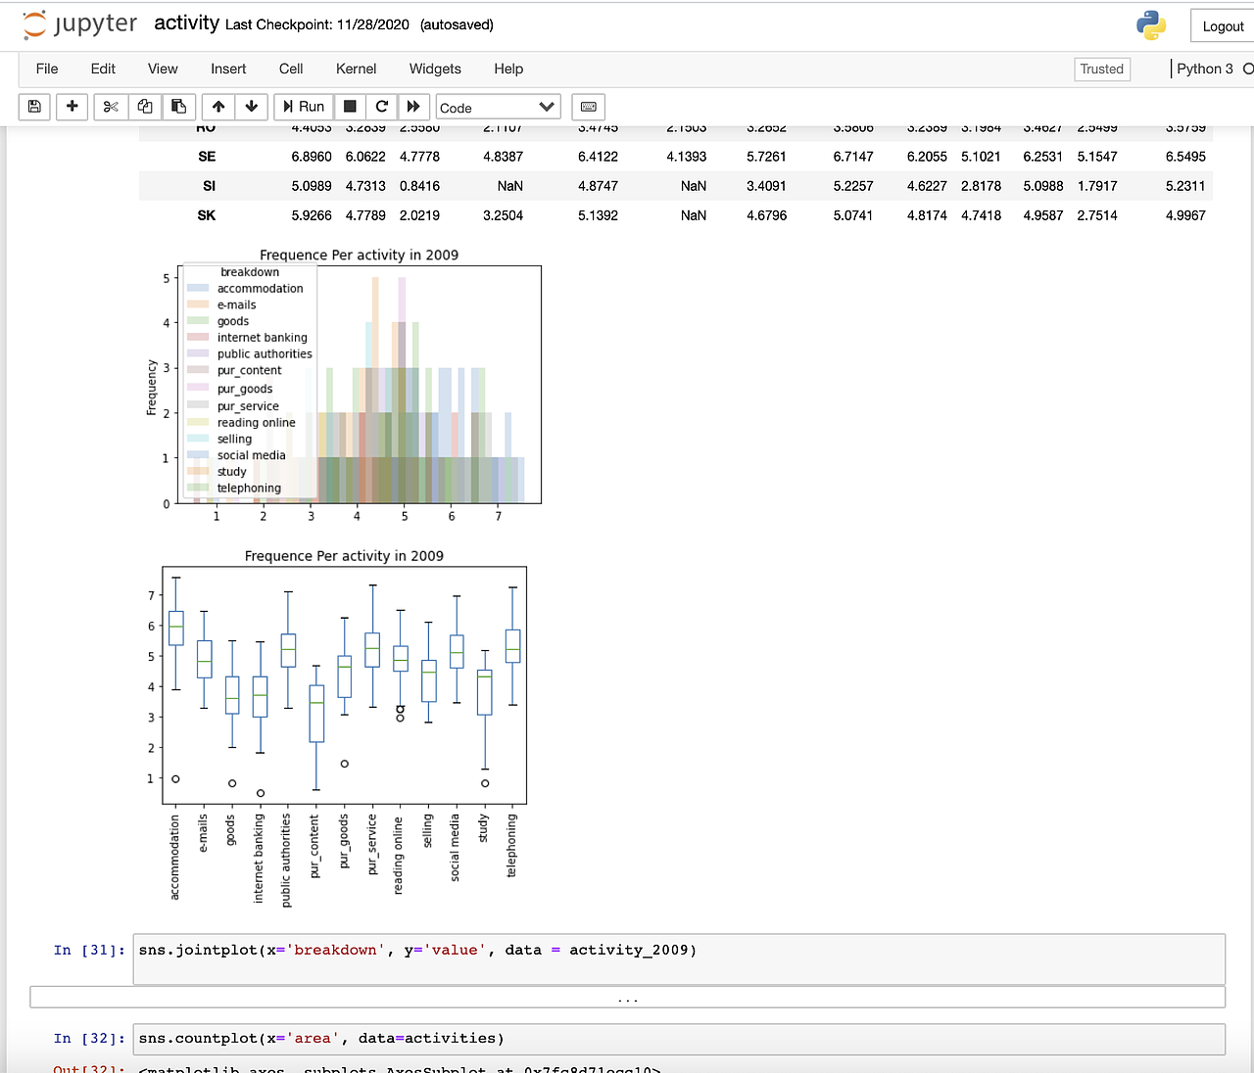Open the Help menu
The image size is (1254, 1073).
(x=508, y=69)
